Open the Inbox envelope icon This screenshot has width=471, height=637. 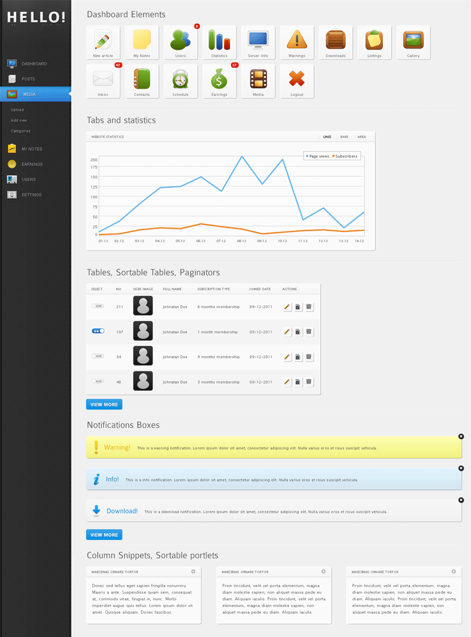tap(103, 81)
